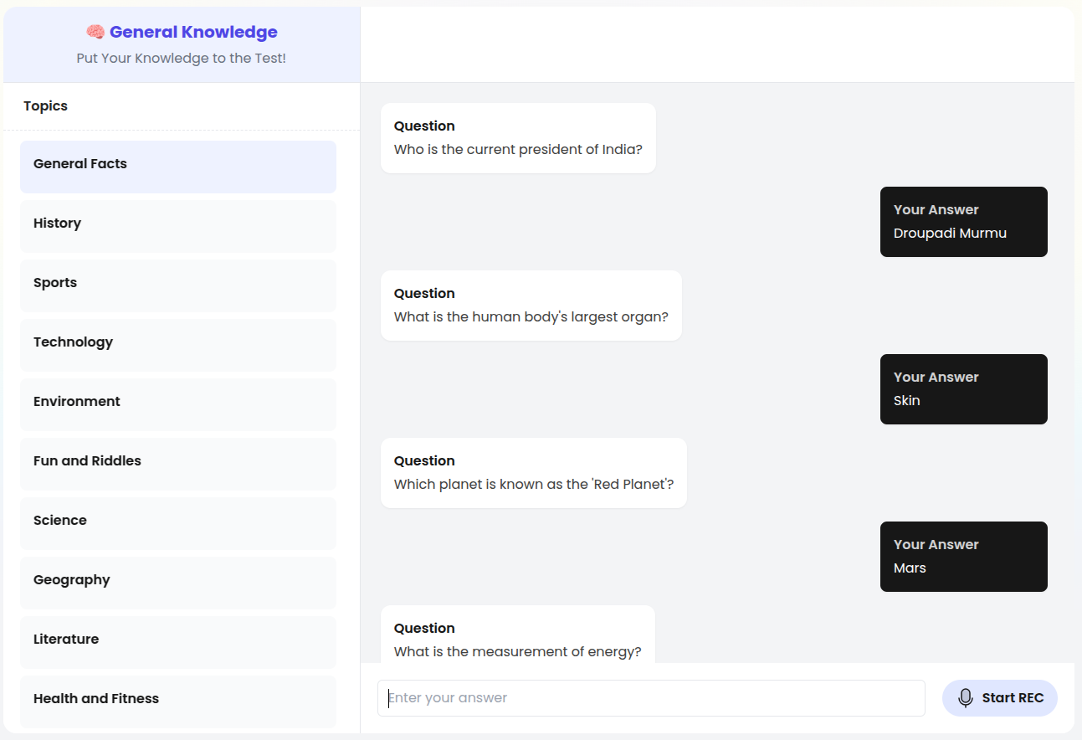Click the brain emoji icon in header

coord(95,33)
